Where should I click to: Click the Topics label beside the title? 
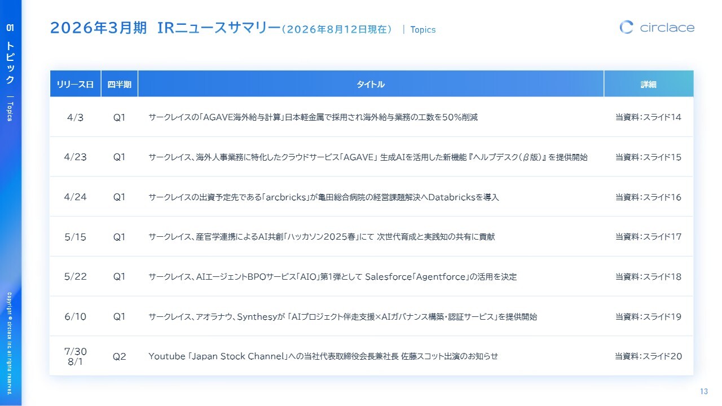tap(423, 30)
